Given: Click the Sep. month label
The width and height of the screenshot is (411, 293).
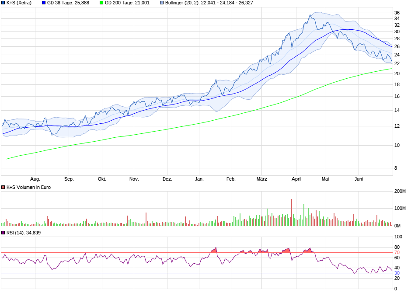Looking at the screenshot, I should [69, 179].
